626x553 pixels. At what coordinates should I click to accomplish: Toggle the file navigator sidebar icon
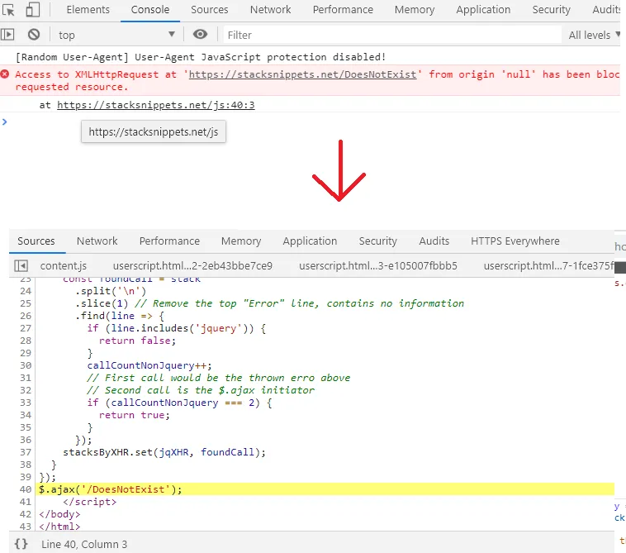[21, 265]
